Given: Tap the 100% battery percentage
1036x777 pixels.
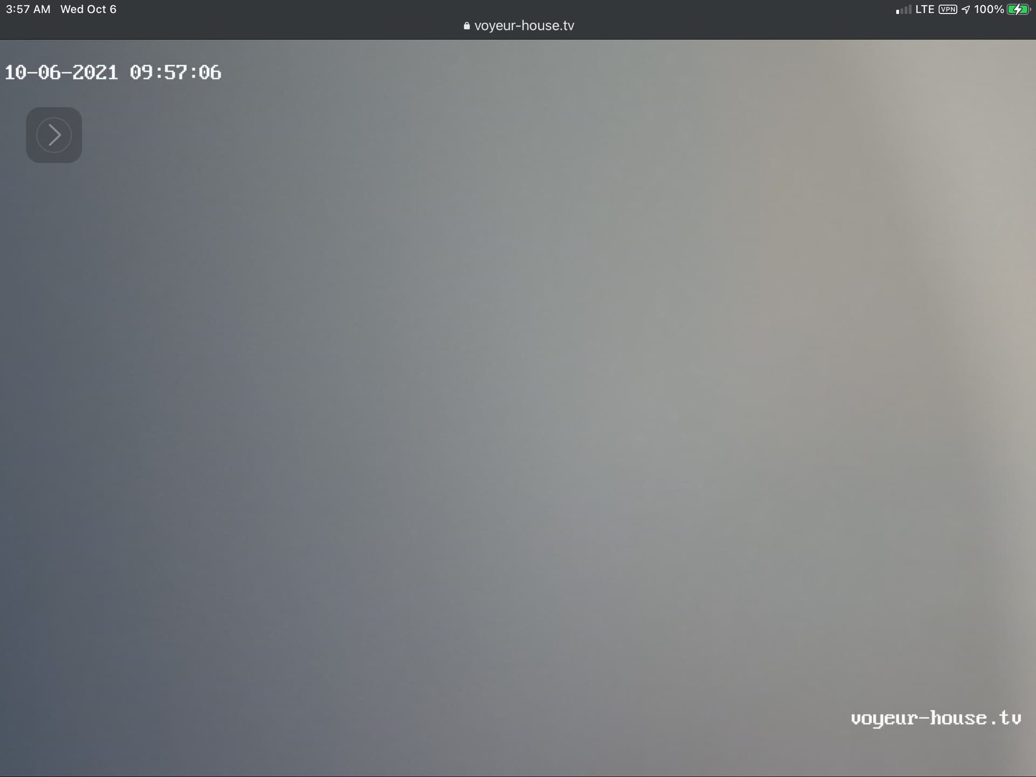Looking at the screenshot, I should [x=989, y=9].
